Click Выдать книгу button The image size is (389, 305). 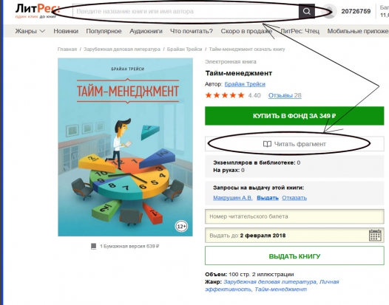click(294, 256)
